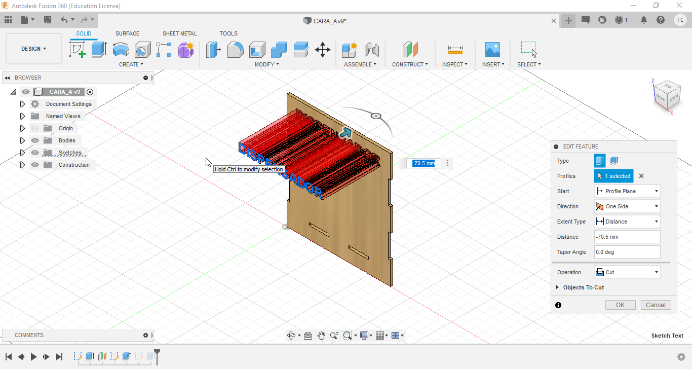This screenshot has height=369, width=692.
Task: Select the Shell tool
Action: (x=257, y=50)
